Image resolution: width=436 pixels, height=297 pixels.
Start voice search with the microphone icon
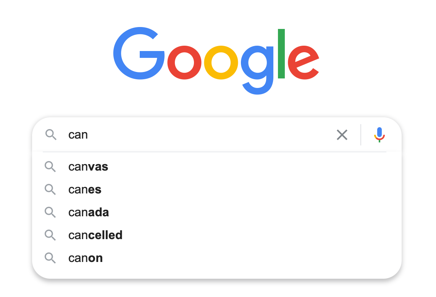tap(379, 135)
